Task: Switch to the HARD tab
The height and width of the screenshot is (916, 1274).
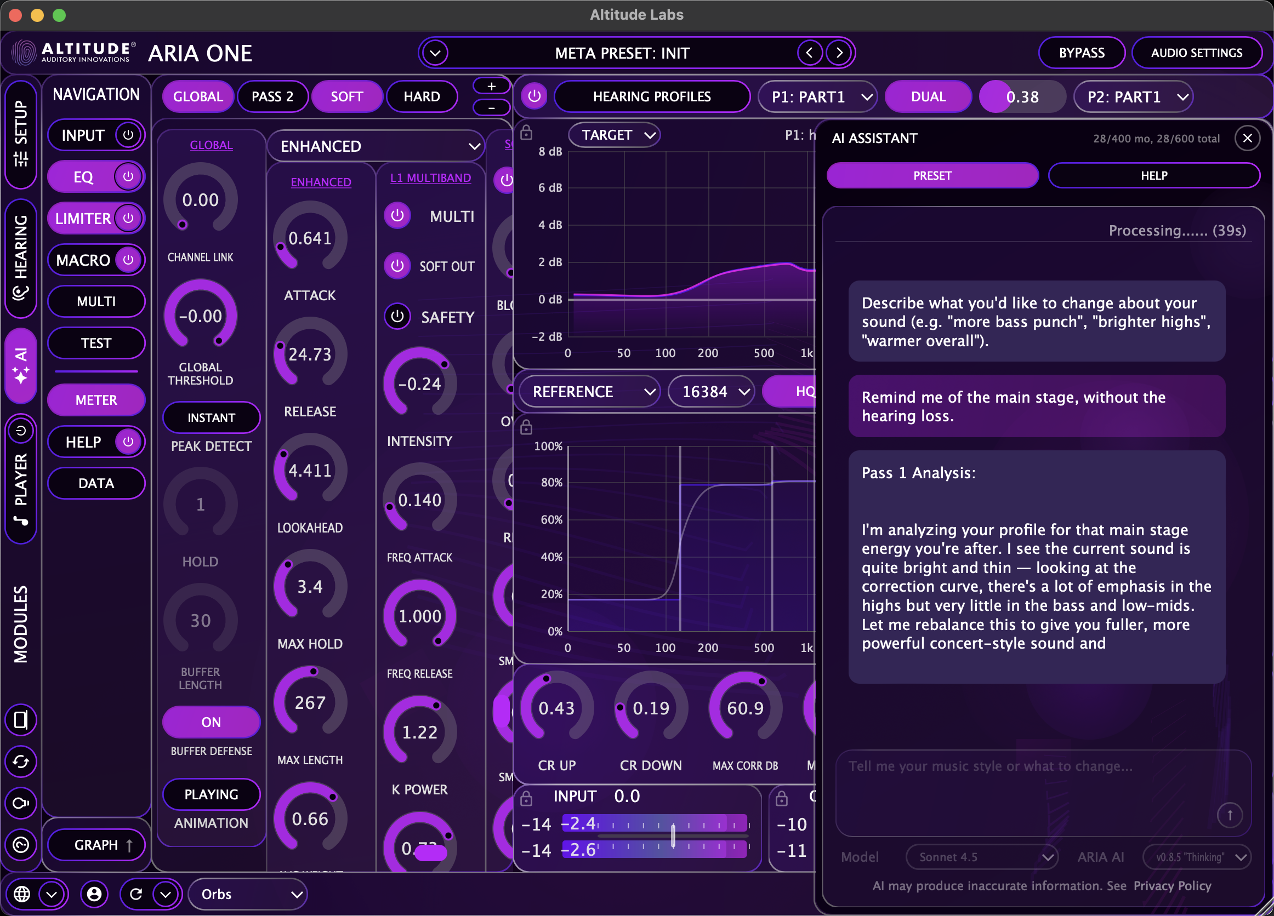Action: [422, 96]
